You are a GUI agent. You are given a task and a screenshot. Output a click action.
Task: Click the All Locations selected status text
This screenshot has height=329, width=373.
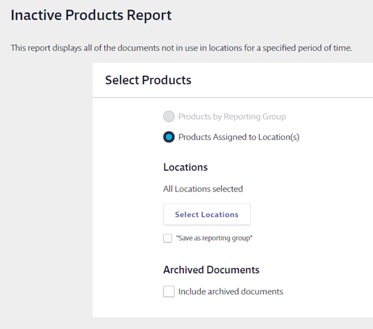pyautogui.click(x=203, y=189)
